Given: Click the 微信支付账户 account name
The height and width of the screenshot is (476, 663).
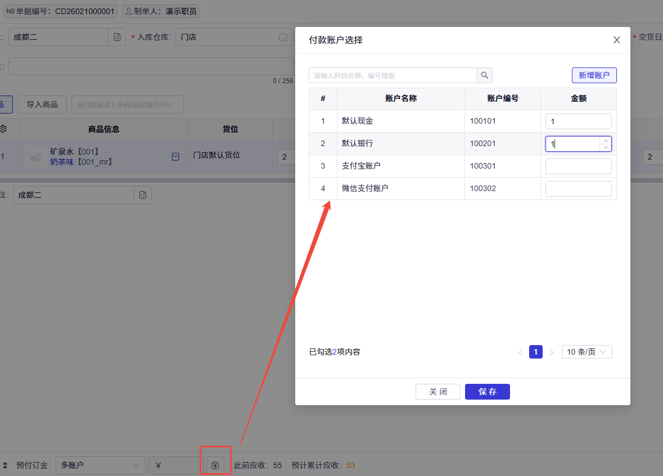Looking at the screenshot, I should pos(365,188).
